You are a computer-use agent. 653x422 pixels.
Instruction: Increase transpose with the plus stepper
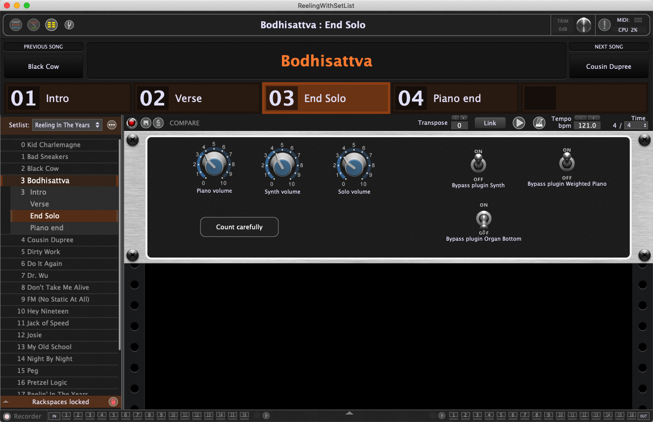(x=464, y=118)
